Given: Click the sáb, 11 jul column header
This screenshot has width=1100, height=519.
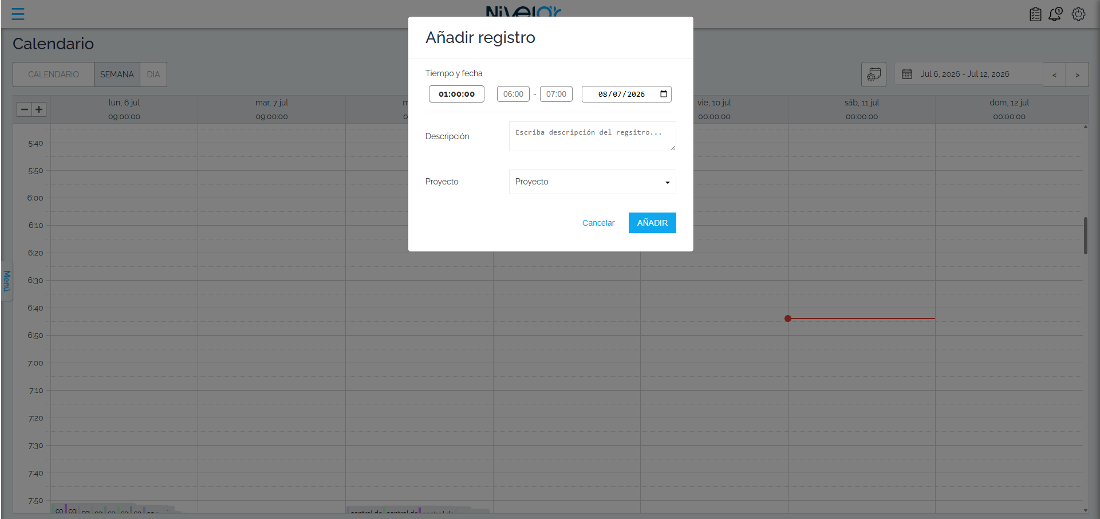Looking at the screenshot, I should click(862, 109).
